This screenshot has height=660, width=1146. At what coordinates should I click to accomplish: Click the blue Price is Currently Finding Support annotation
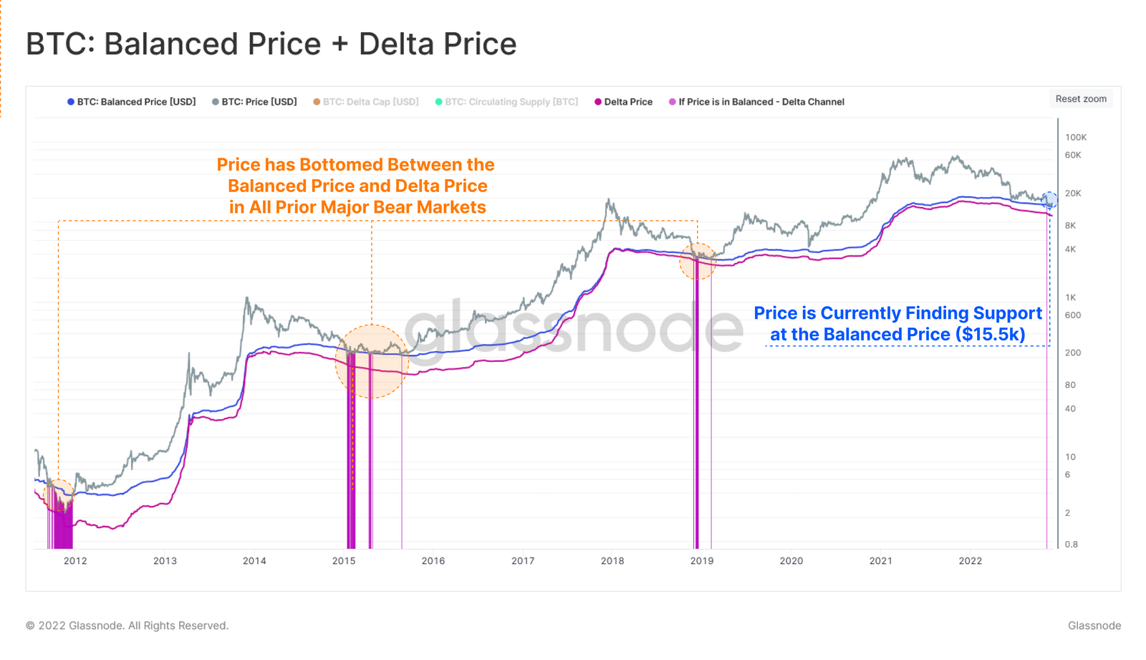(x=897, y=324)
